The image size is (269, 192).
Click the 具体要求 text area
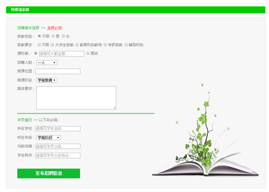coord(76,98)
